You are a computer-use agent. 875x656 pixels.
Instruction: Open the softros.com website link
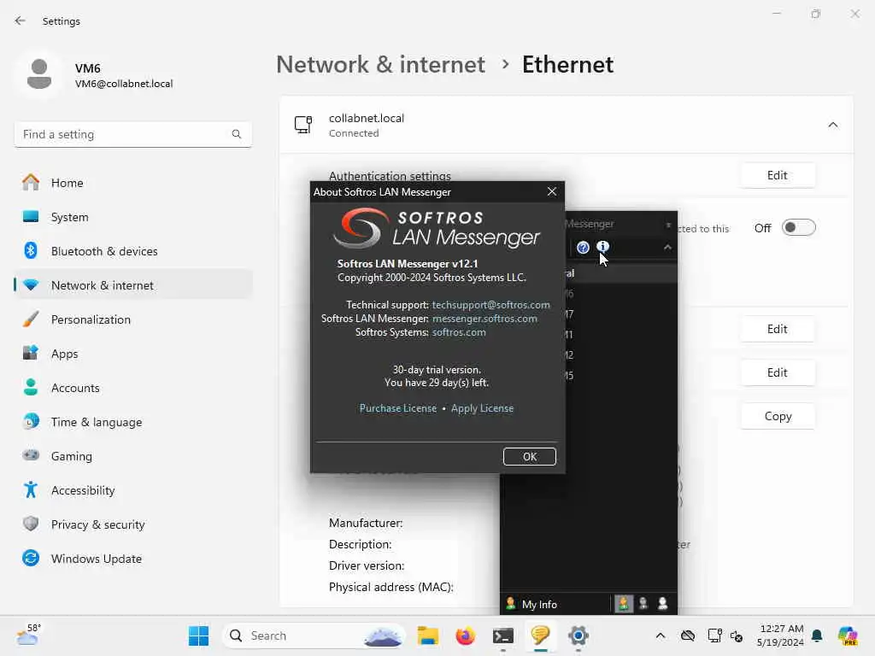pyautogui.click(x=459, y=332)
